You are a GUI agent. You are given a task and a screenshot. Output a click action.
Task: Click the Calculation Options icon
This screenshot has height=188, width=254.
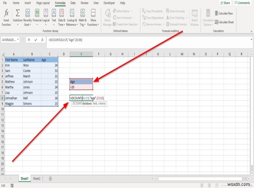208,13
